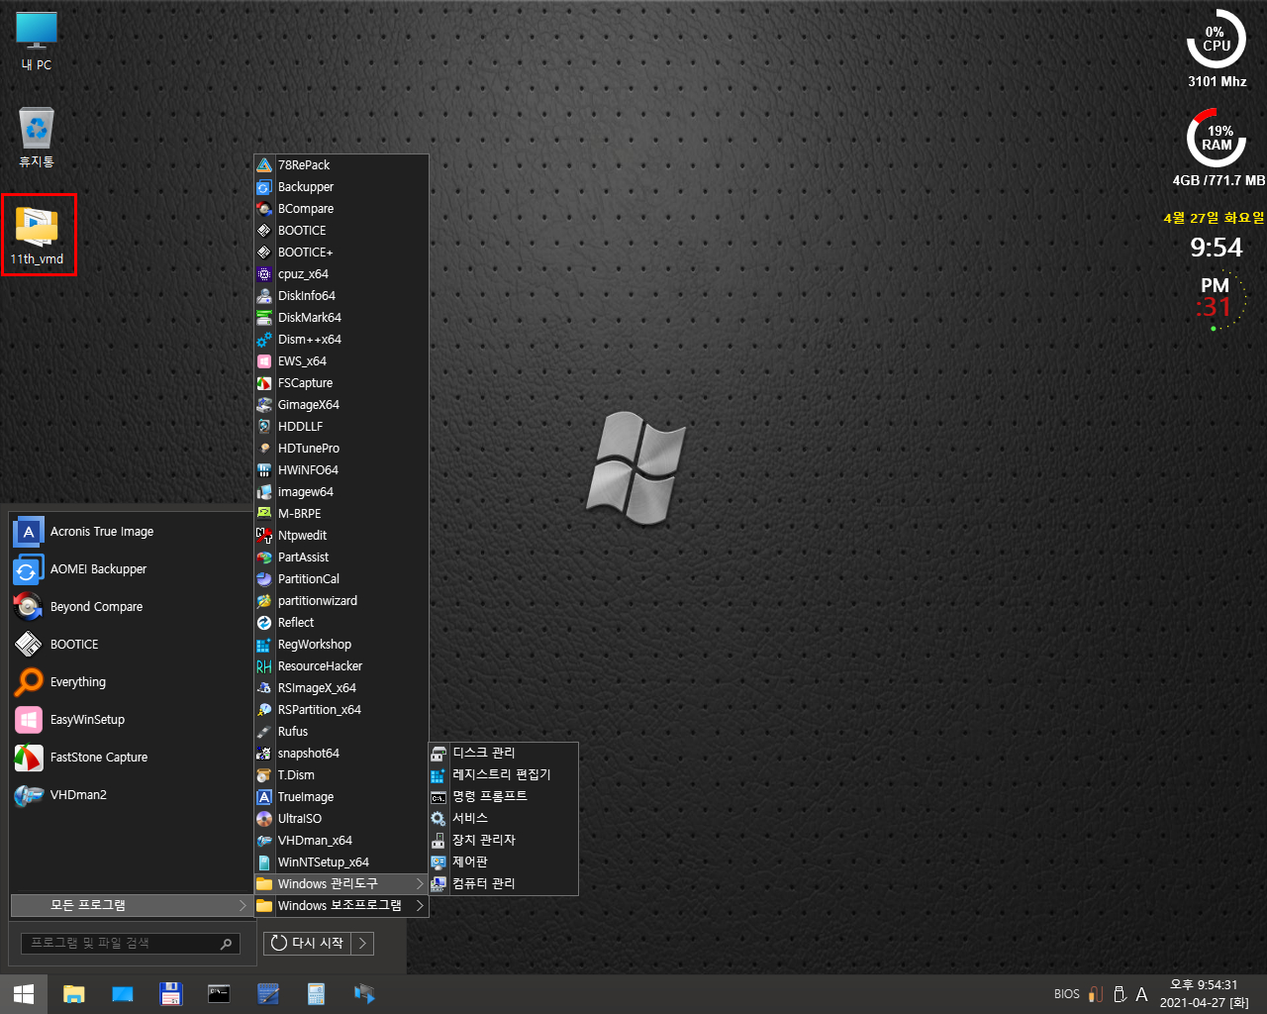
Task: Launch FastStone Capture from start menu
Action: tap(130, 758)
